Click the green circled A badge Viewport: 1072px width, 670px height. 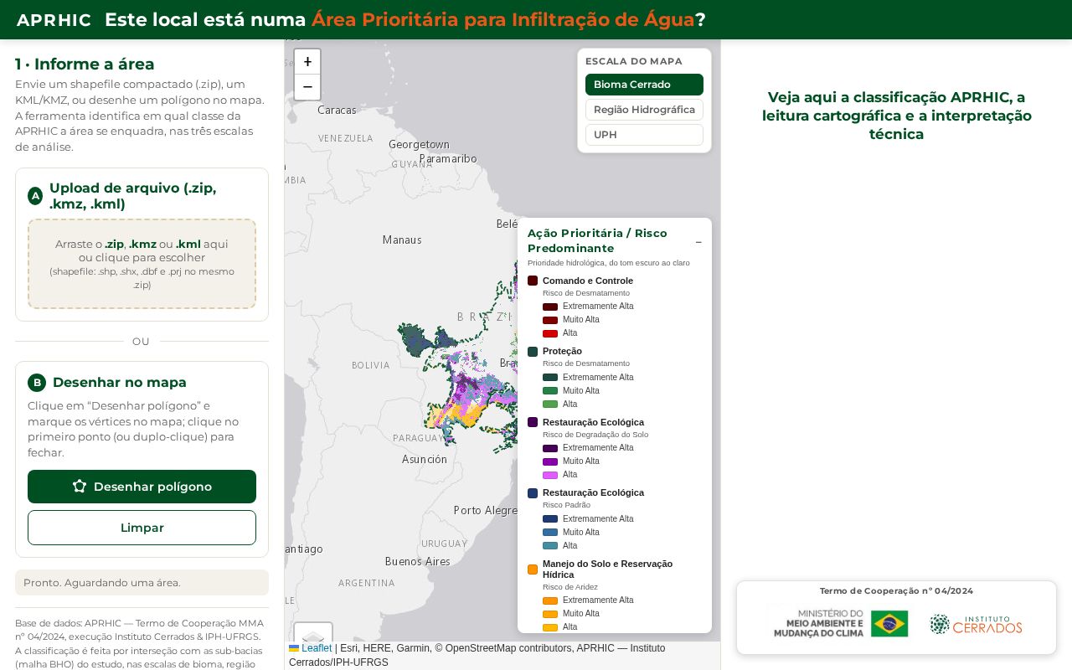pyautogui.click(x=35, y=196)
